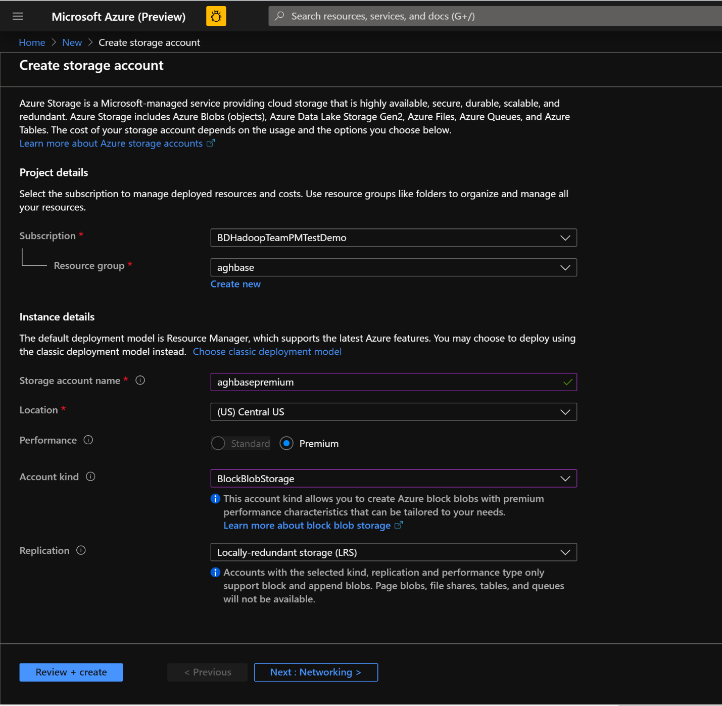Expand the Replication dropdown
722x706 pixels.
565,552
